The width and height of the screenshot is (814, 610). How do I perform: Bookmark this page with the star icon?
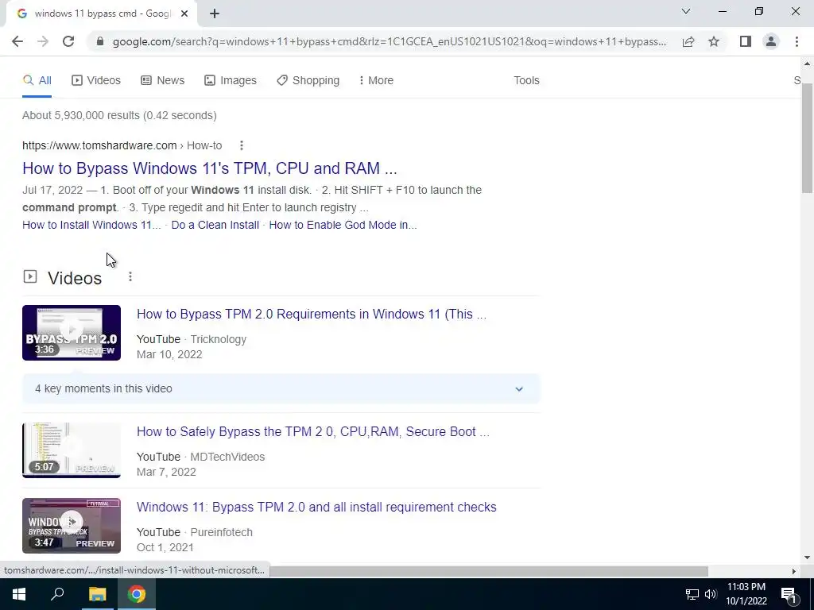[714, 41]
